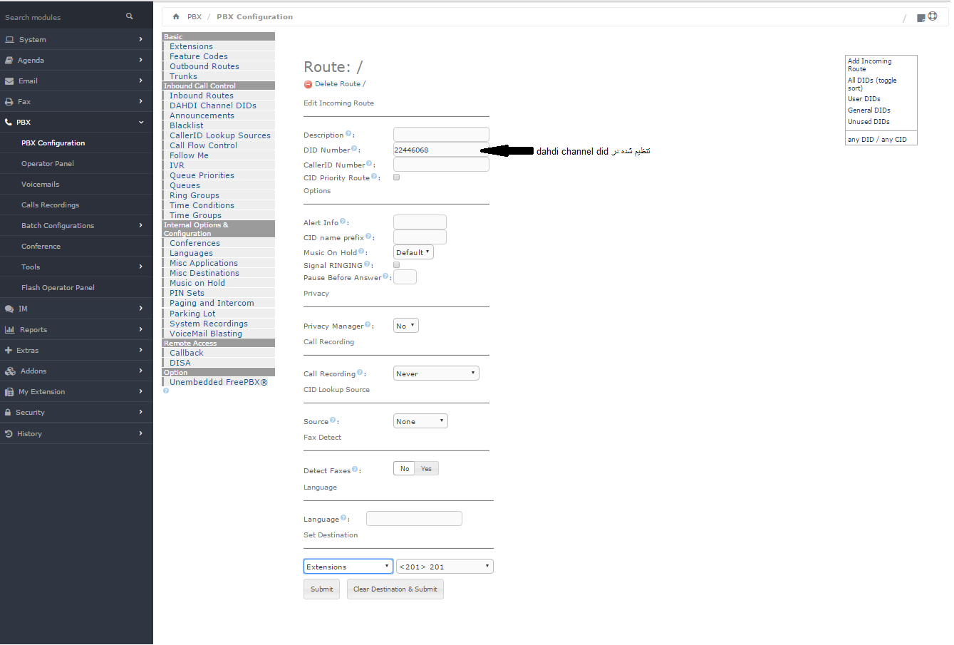Image resolution: width=954 pixels, height=645 pixels.
Task: Open Voicemails sidebar item
Action: click(x=76, y=184)
